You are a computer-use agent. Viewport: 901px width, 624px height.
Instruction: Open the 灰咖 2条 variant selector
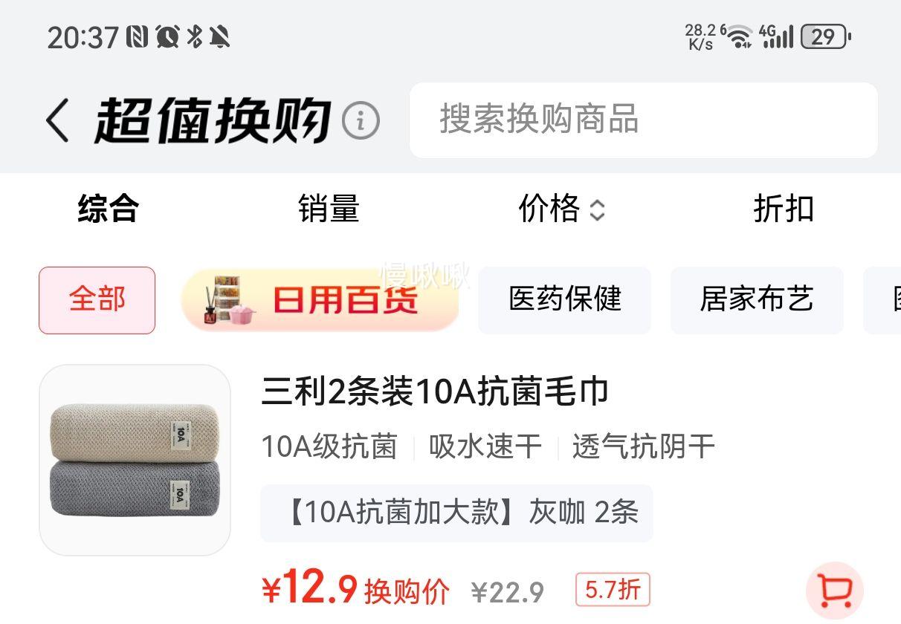[456, 513]
